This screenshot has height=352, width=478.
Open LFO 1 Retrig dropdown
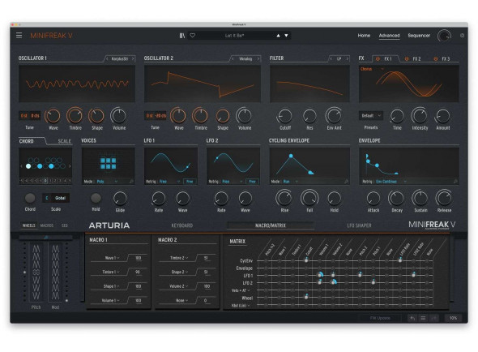(x=169, y=182)
